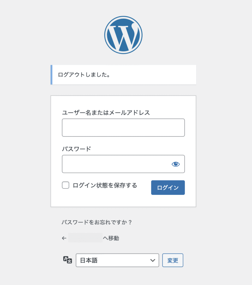Click the left arrow before へ移動
This screenshot has height=285, width=252.
tap(64, 238)
